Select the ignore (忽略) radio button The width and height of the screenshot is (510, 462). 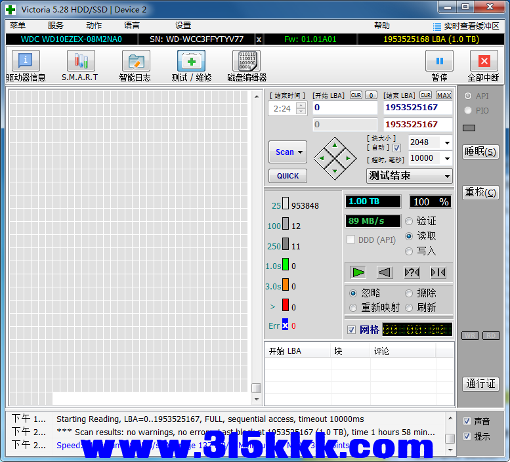coord(353,293)
